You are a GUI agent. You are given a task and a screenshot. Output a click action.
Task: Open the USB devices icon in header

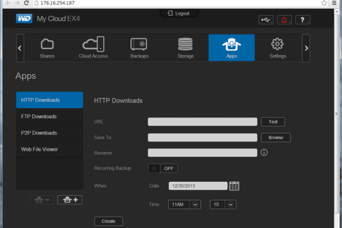tap(266, 20)
